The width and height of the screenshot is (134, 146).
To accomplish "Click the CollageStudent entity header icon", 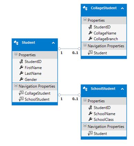I will pos(85,8).
